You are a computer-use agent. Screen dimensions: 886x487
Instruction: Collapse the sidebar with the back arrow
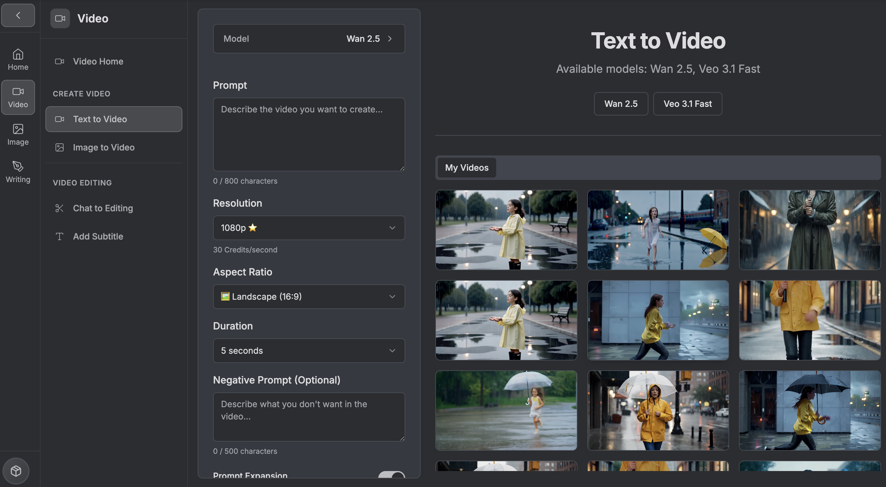(18, 15)
